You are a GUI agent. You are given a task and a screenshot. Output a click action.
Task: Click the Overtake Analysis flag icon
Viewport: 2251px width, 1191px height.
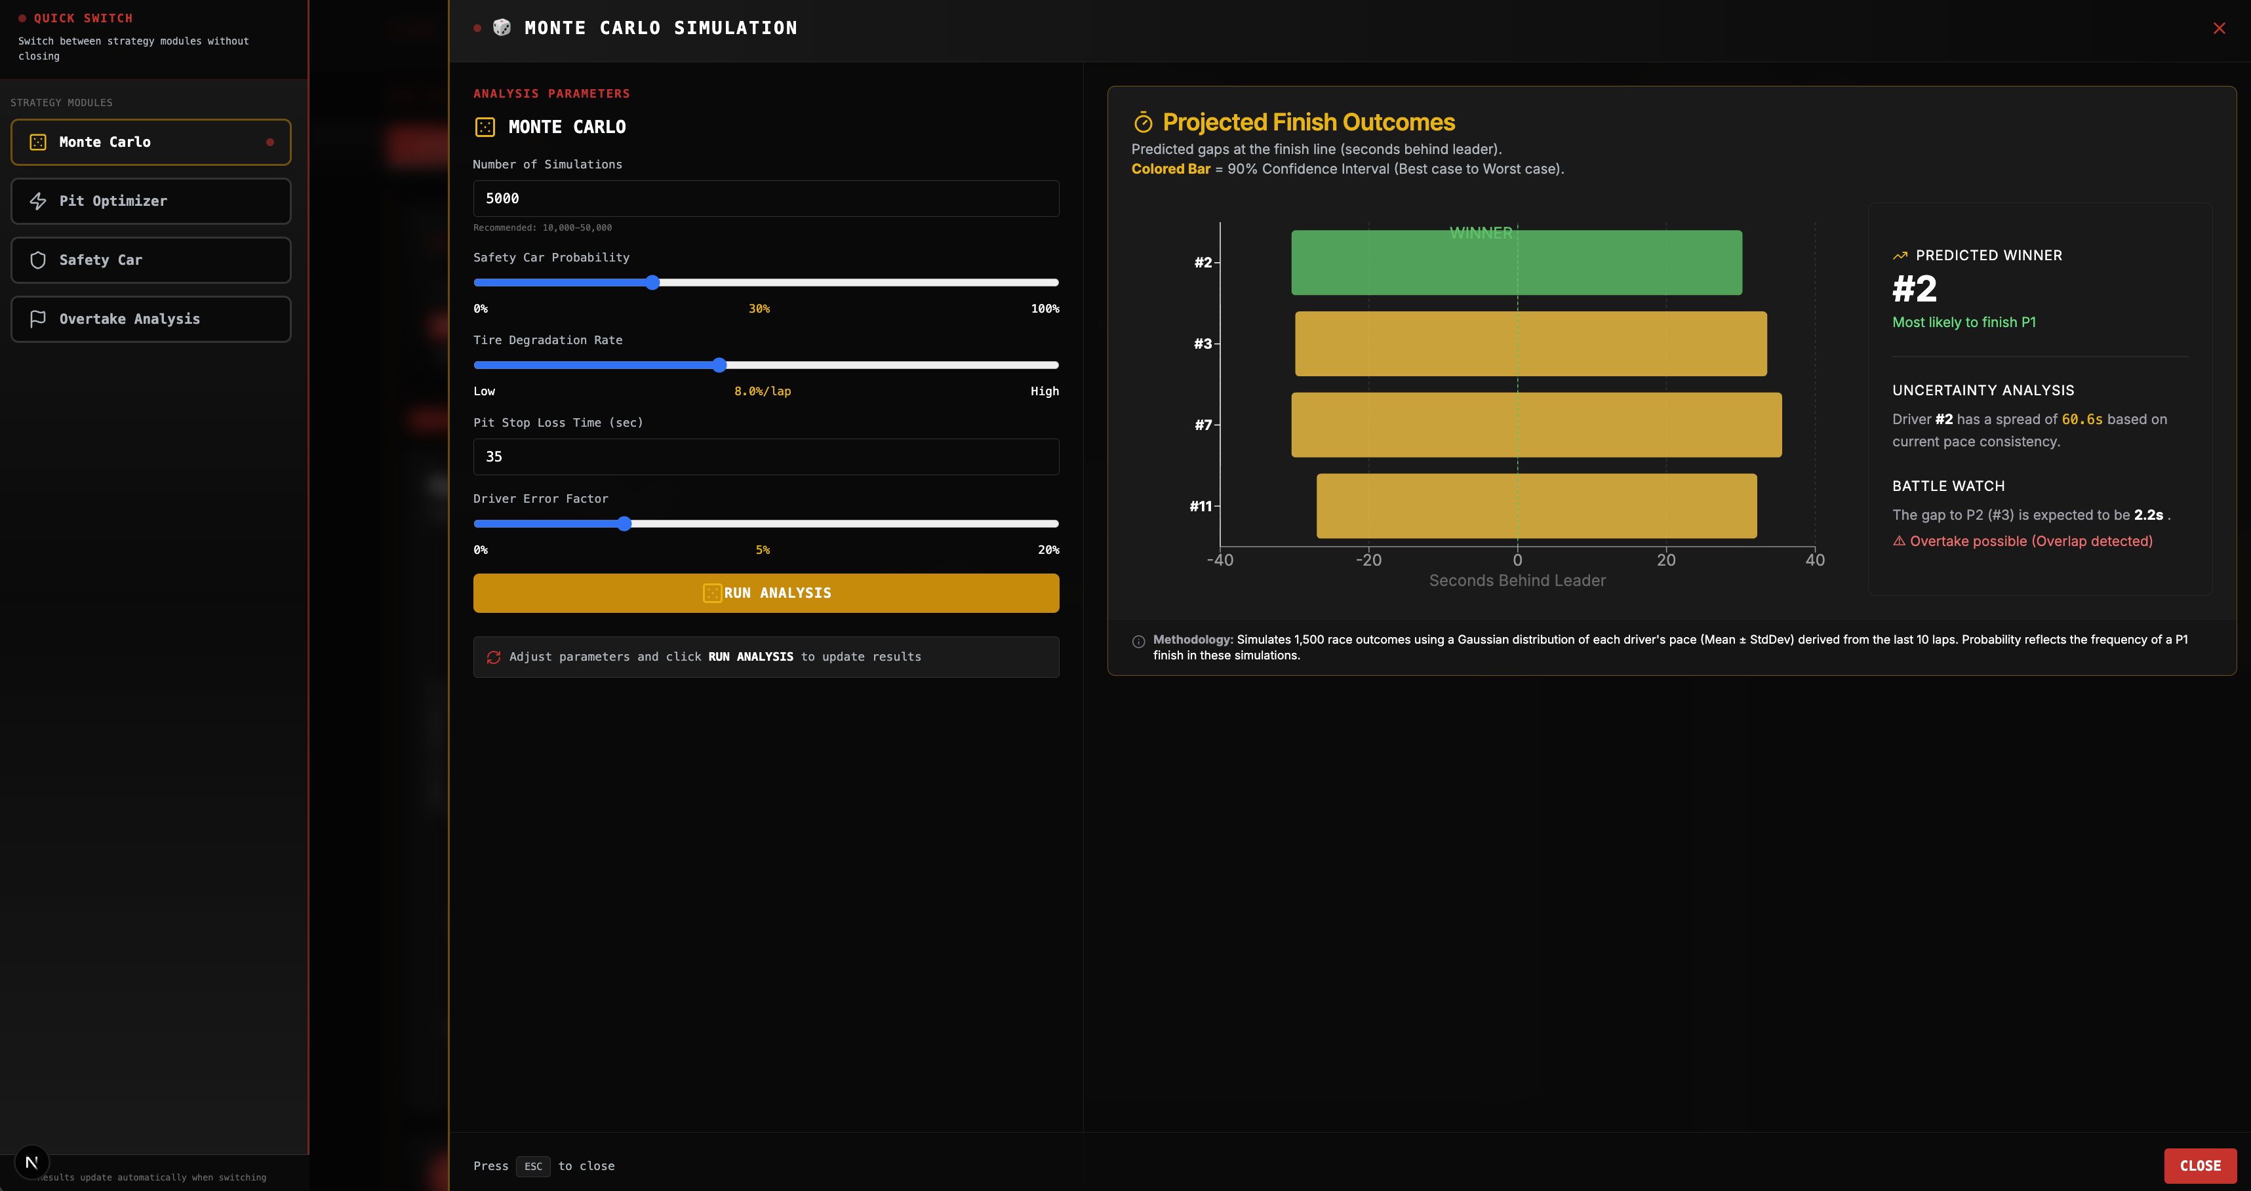point(37,319)
